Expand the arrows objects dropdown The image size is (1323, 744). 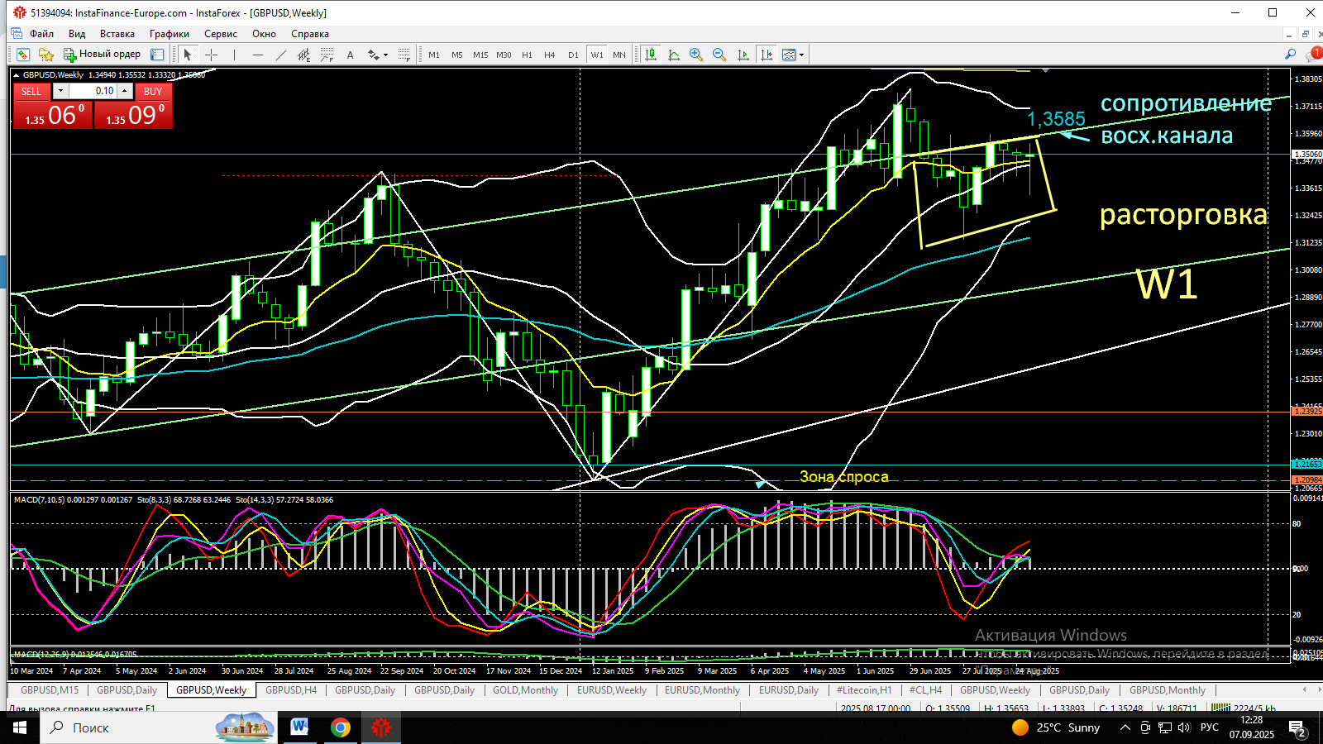[x=386, y=55]
